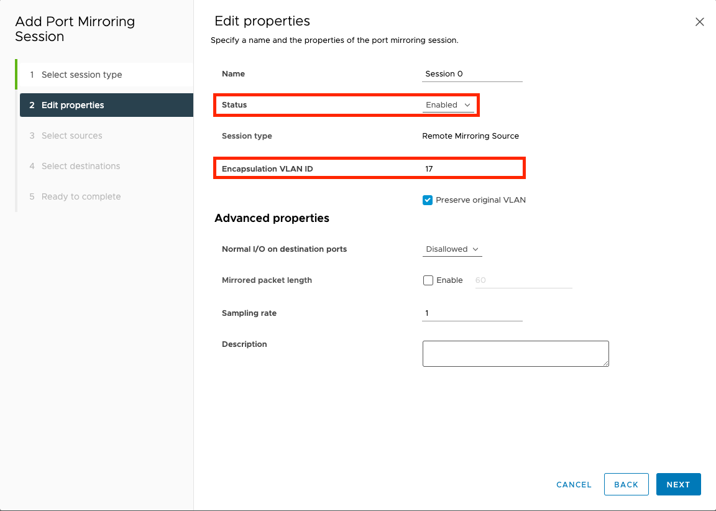This screenshot has width=716, height=511.
Task: Enable the Mirrored packet length option
Action: [x=428, y=280]
